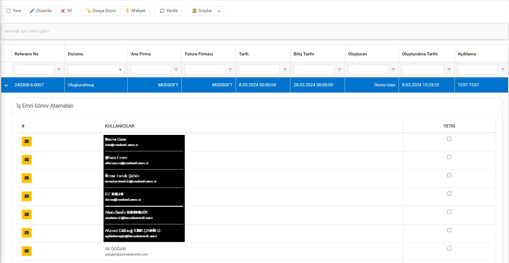The height and width of the screenshot is (263, 509).
Task: Toggle Yetki checkbox for Çilem Emre
Action: [x=449, y=157]
